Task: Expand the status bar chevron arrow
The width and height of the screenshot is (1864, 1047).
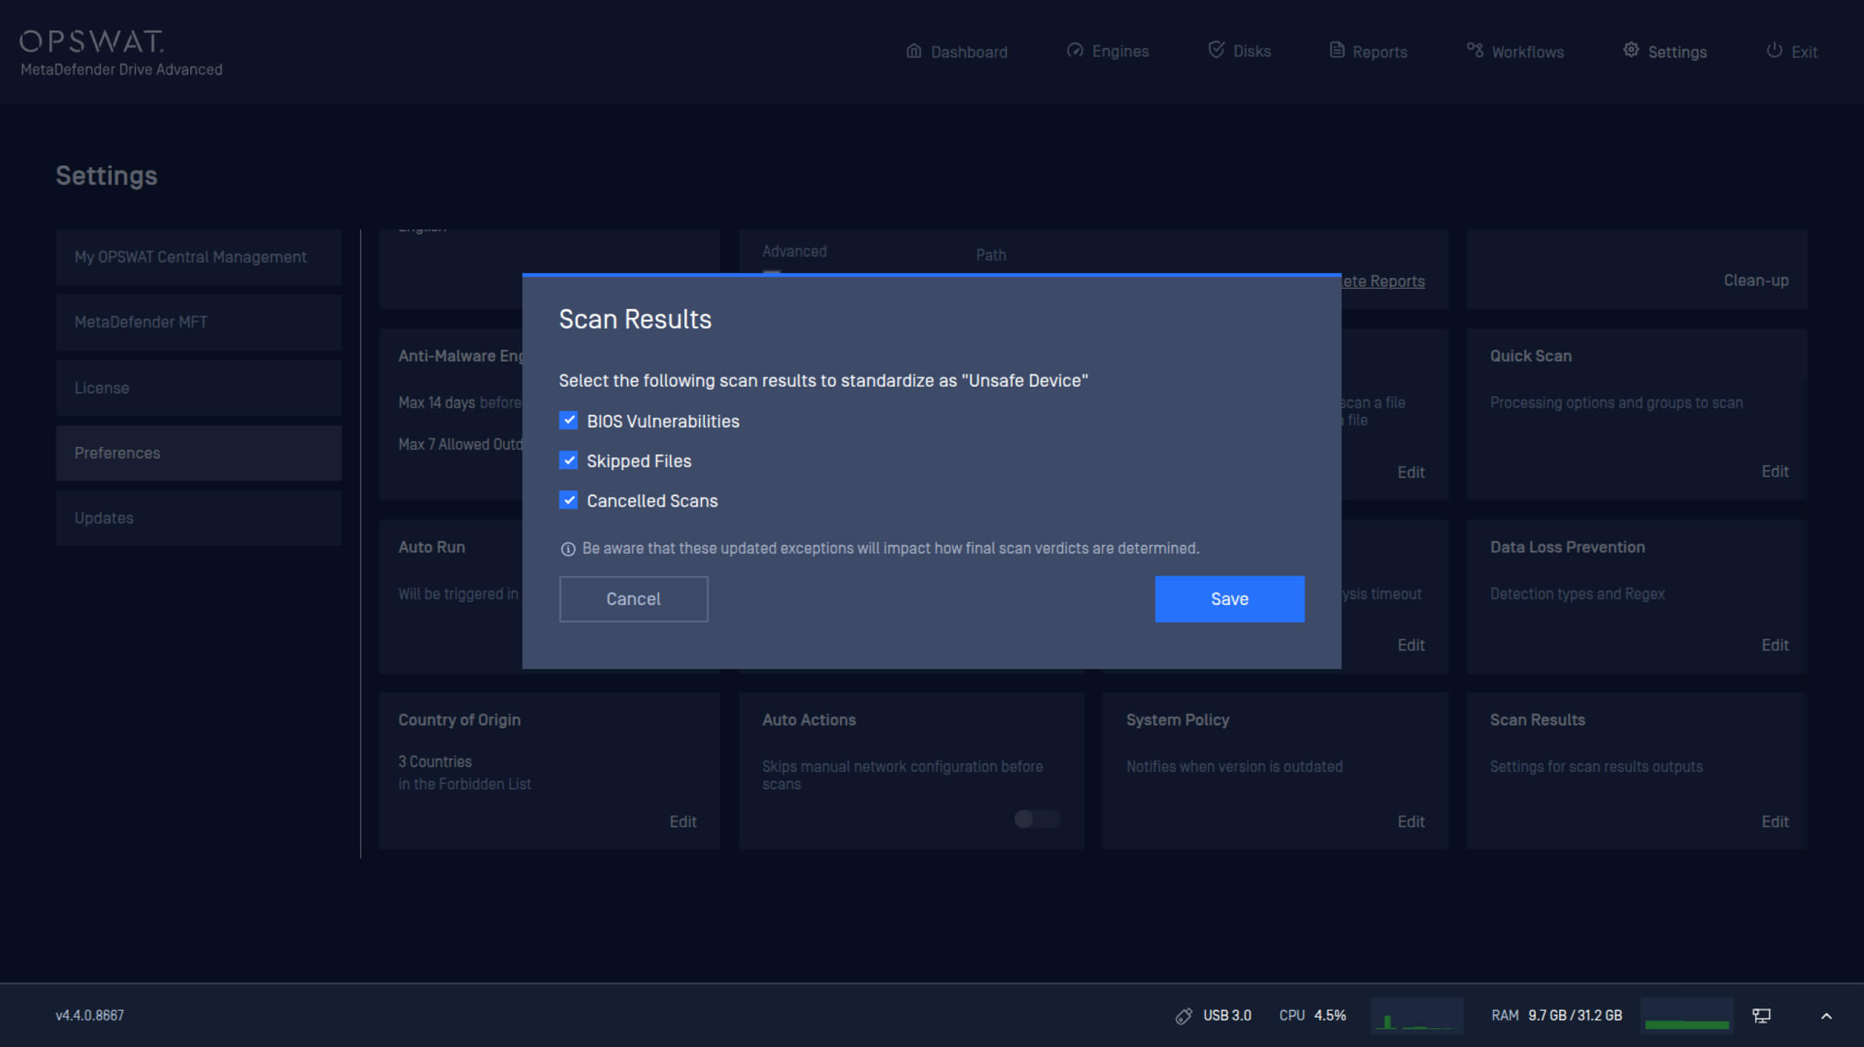Action: click(1826, 1016)
